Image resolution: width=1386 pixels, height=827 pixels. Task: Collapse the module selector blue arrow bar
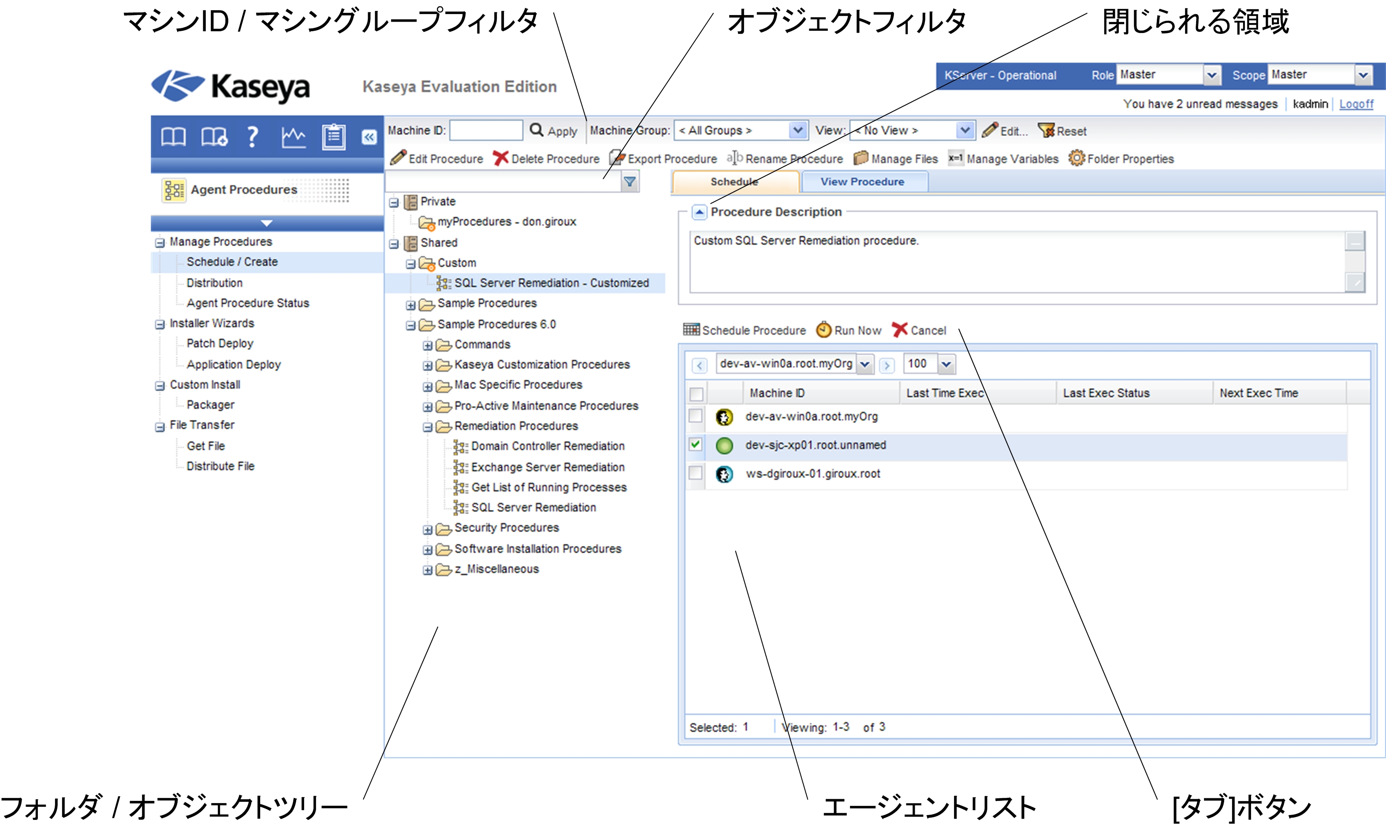click(x=267, y=223)
